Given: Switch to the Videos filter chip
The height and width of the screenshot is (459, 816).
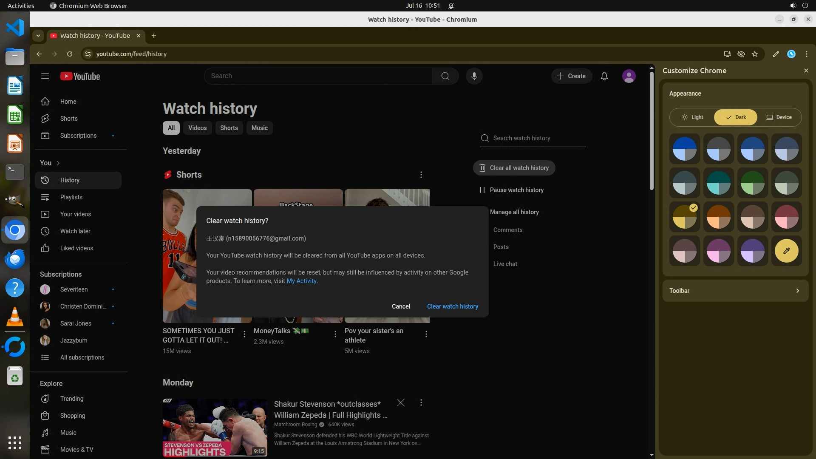Looking at the screenshot, I should [197, 128].
